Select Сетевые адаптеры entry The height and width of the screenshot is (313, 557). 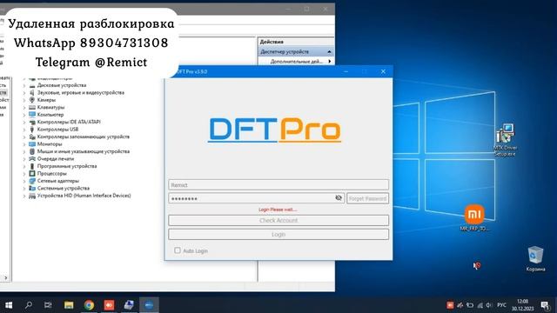[58, 181]
